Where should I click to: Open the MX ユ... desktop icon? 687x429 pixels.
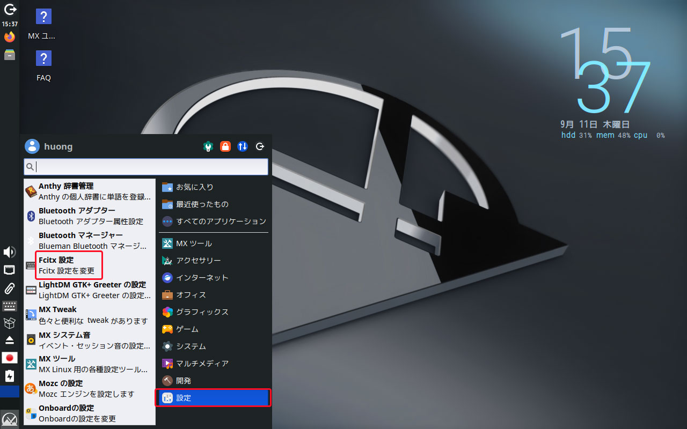tap(43, 25)
